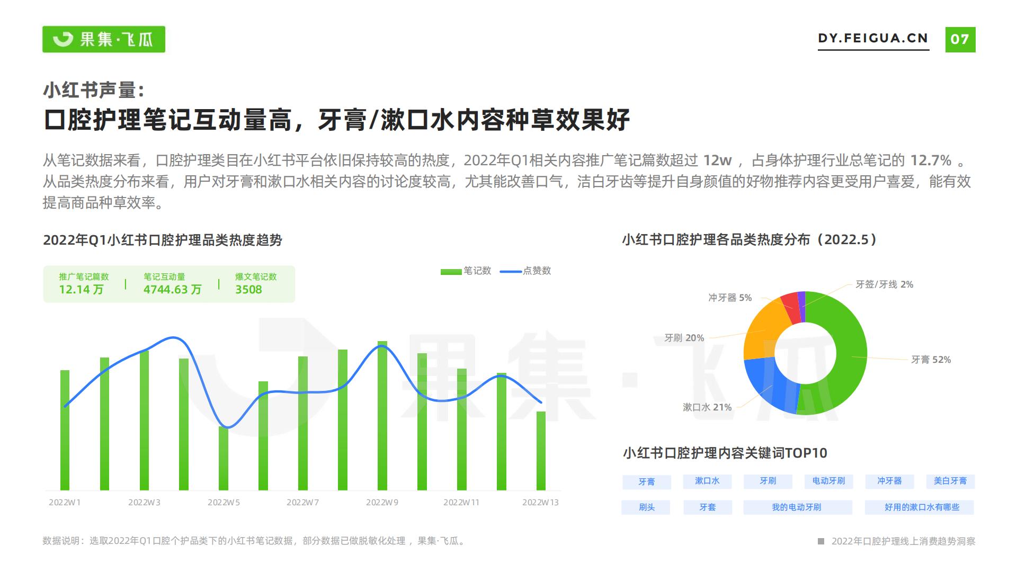Click the green page number 07 box
The width and height of the screenshot is (1017, 572).
pos(960,39)
